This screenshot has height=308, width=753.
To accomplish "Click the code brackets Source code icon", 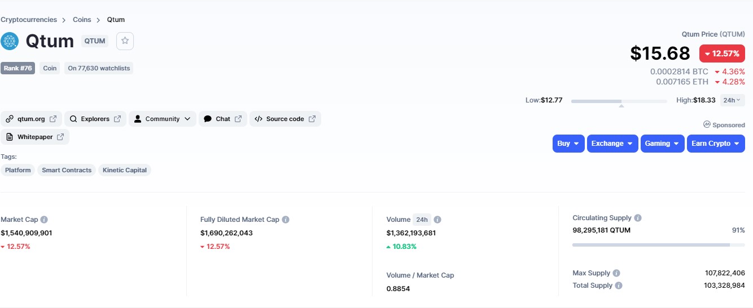I will click(x=259, y=119).
